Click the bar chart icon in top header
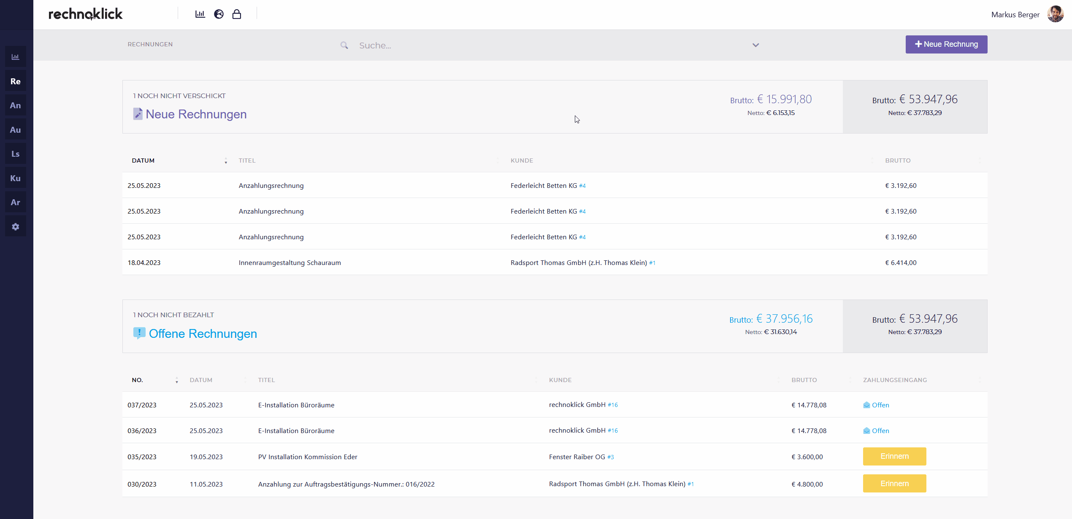 [x=200, y=14]
